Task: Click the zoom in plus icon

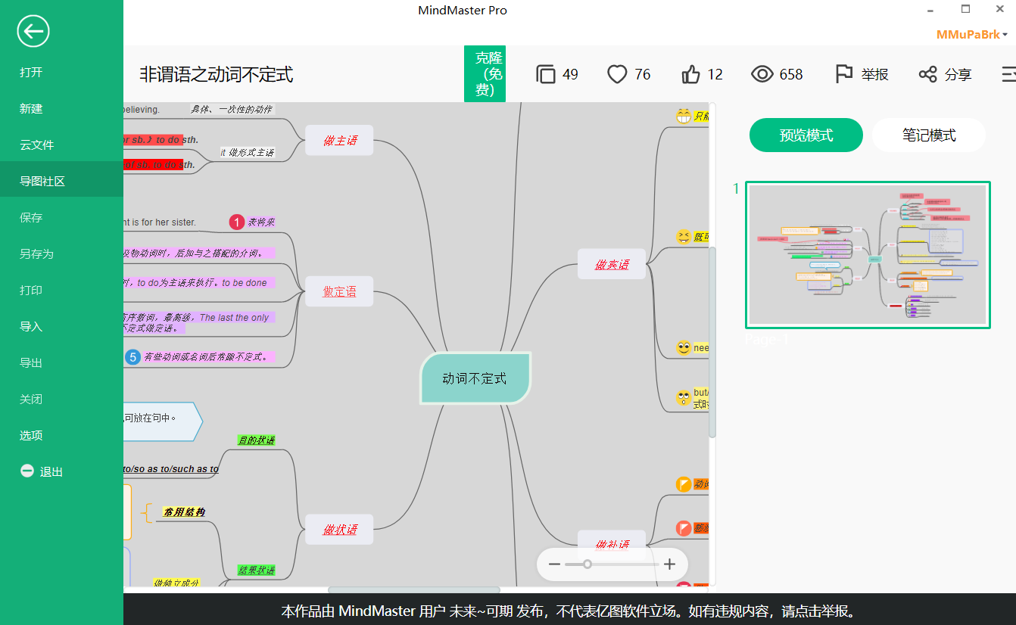Action: click(669, 564)
